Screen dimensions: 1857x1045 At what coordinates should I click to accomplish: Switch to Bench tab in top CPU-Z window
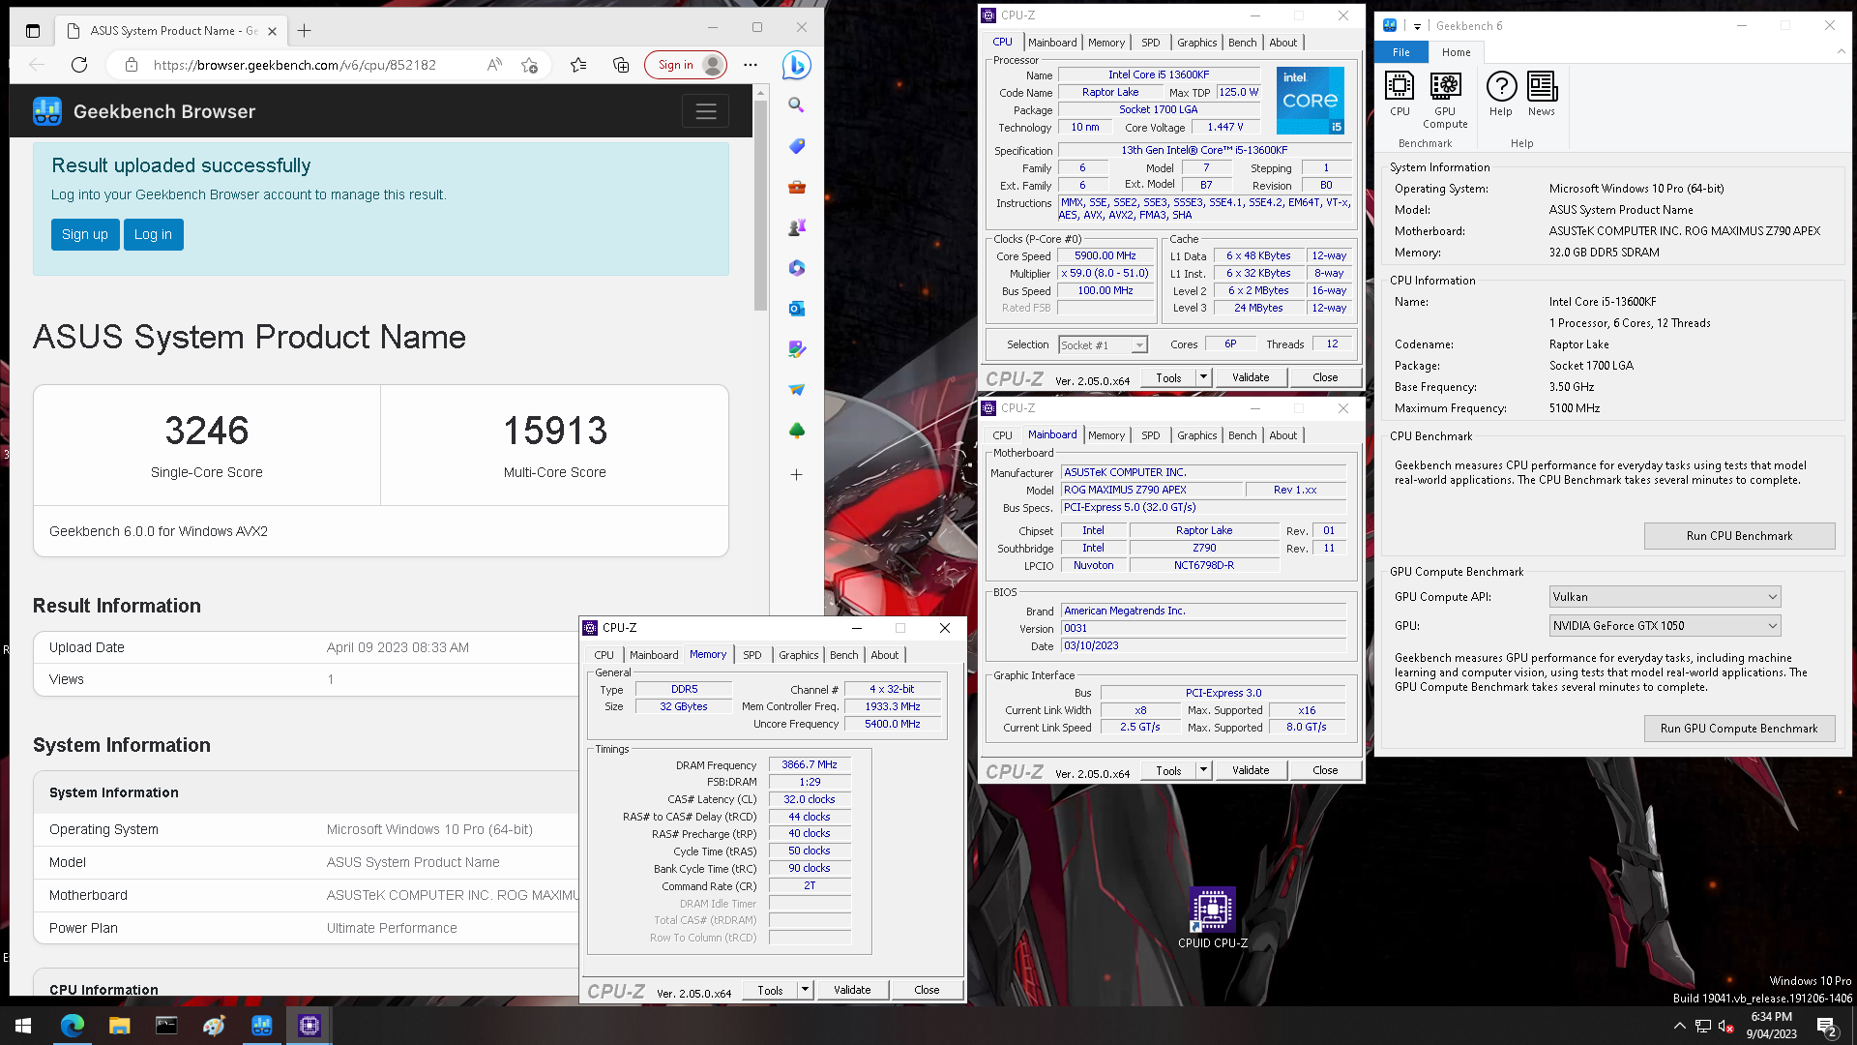click(1242, 43)
